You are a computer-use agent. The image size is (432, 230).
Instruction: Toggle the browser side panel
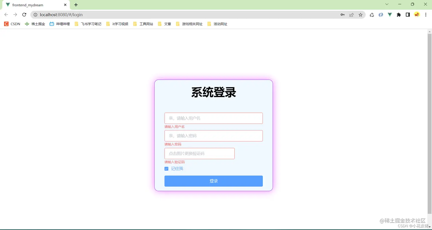[408, 15]
